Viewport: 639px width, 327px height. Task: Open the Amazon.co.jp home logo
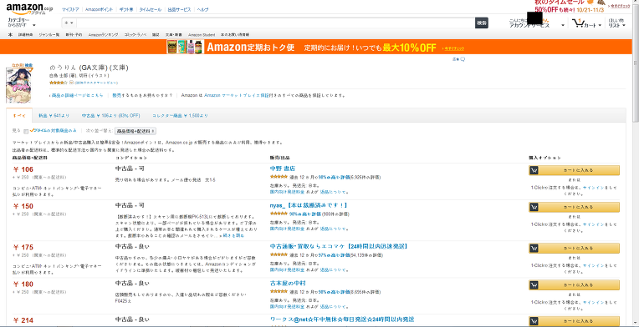(29, 8)
